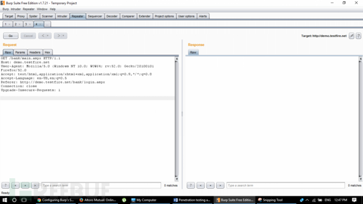Viewport: 363px width, 204px height.
Task: Select Repeater request tab 1
Action: tap(6, 24)
